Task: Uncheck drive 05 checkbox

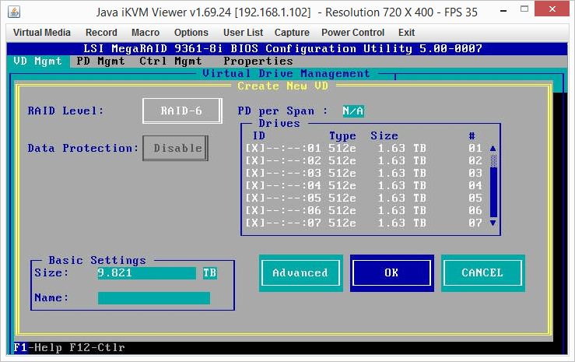Action: 255,198
